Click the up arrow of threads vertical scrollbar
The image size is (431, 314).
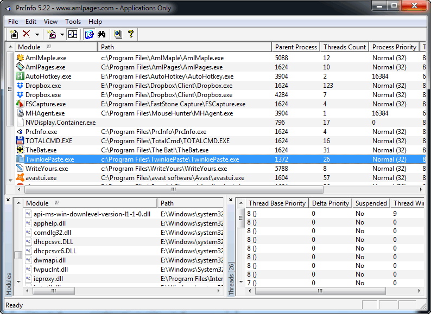(x=241, y=203)
